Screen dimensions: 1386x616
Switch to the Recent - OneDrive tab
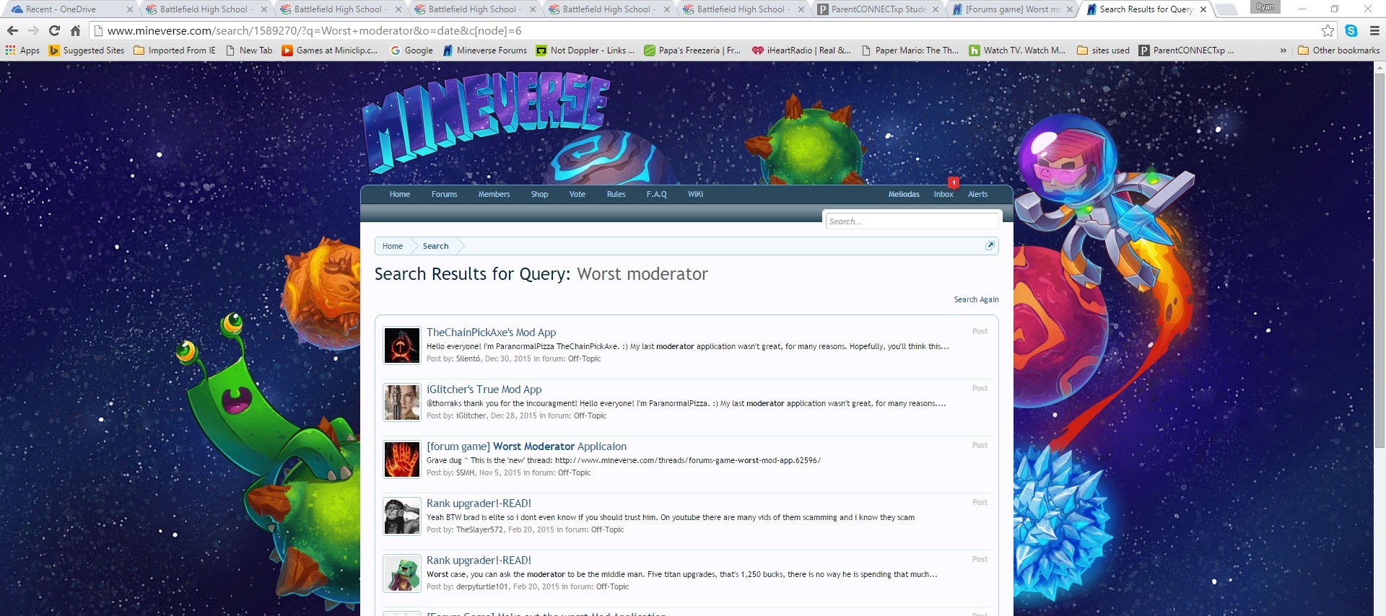tap(69, 9)
